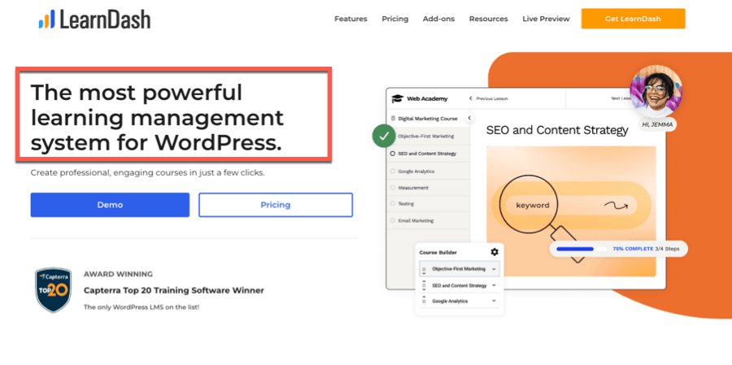Open the Objective-First Marketing lesson

425,137
